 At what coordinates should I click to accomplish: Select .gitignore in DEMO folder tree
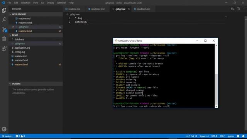click(x=36, y=44)
